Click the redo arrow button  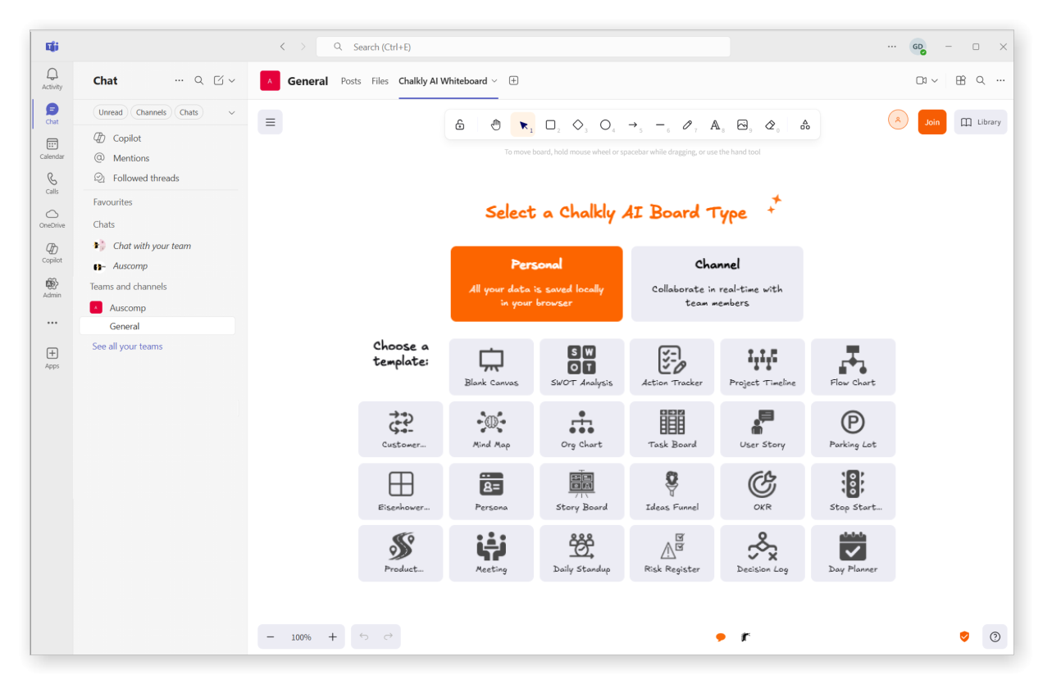pos(389,636)
